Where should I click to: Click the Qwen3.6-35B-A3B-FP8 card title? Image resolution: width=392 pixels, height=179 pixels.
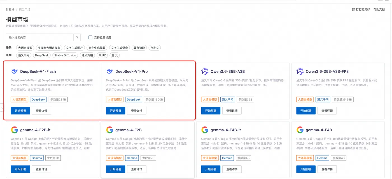(327, 71)
